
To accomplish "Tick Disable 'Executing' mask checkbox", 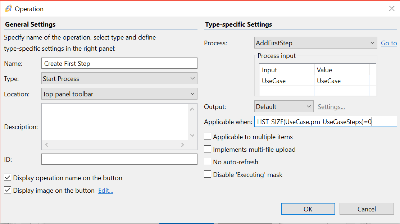I will 208,174.
